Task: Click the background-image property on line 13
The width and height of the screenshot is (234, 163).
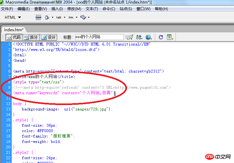Action: click(x=40, y=109)
